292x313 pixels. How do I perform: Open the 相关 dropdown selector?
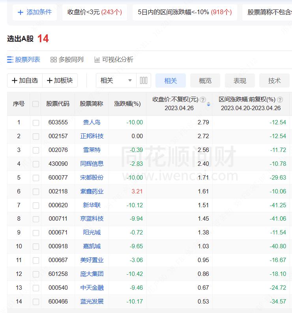(116, 81)
